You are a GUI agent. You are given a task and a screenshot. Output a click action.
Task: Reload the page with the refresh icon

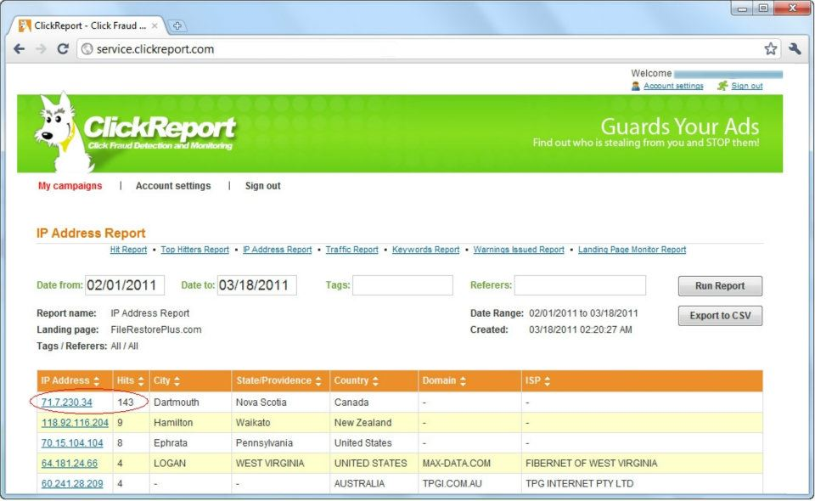tap(63, 49)
